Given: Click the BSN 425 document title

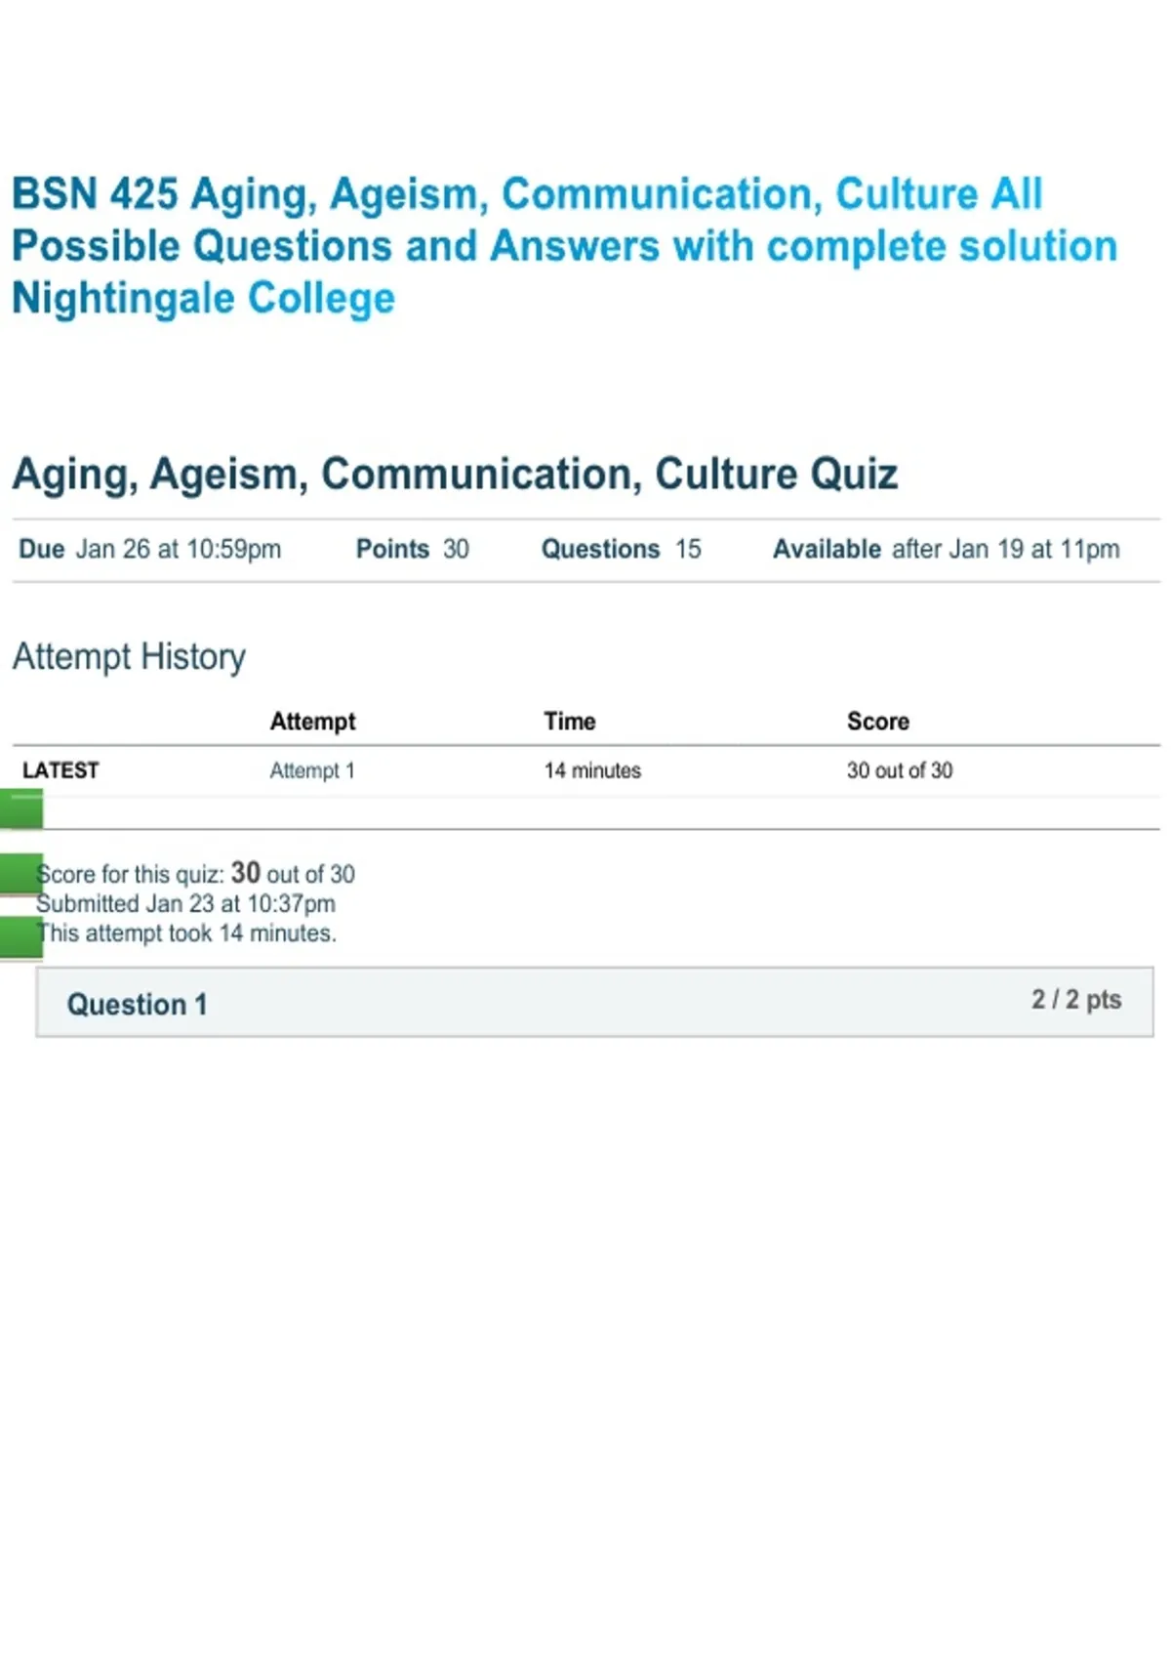Looking at the screenshot, I should coord(564,246).
